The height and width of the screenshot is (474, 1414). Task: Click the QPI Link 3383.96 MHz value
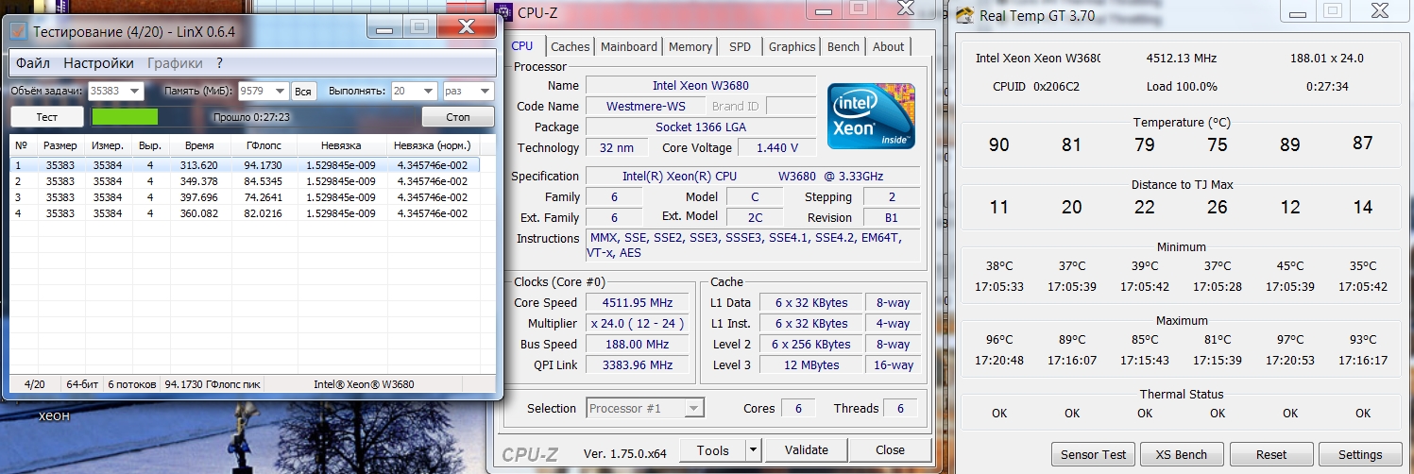click(x=637, y=364)
